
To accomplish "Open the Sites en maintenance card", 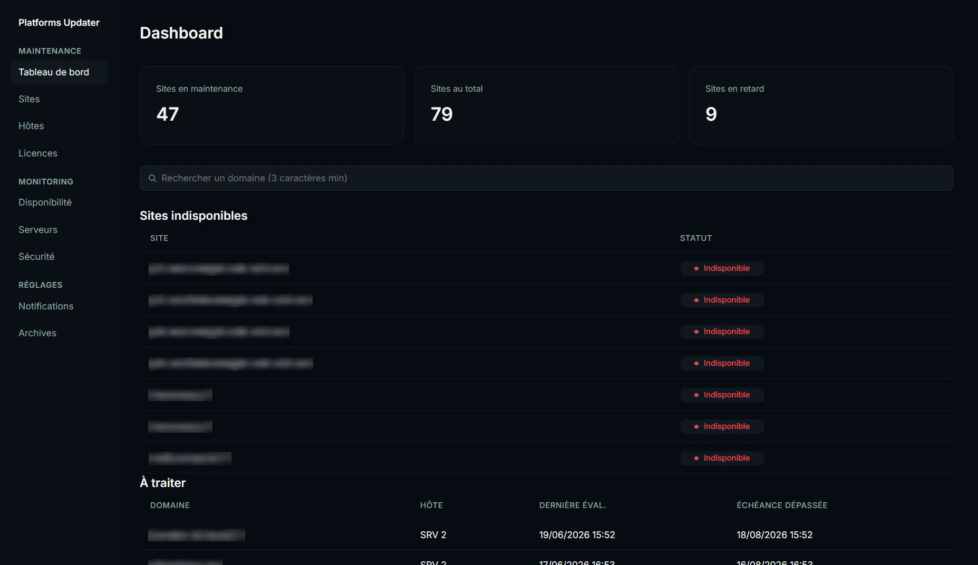I will [272, 105].
